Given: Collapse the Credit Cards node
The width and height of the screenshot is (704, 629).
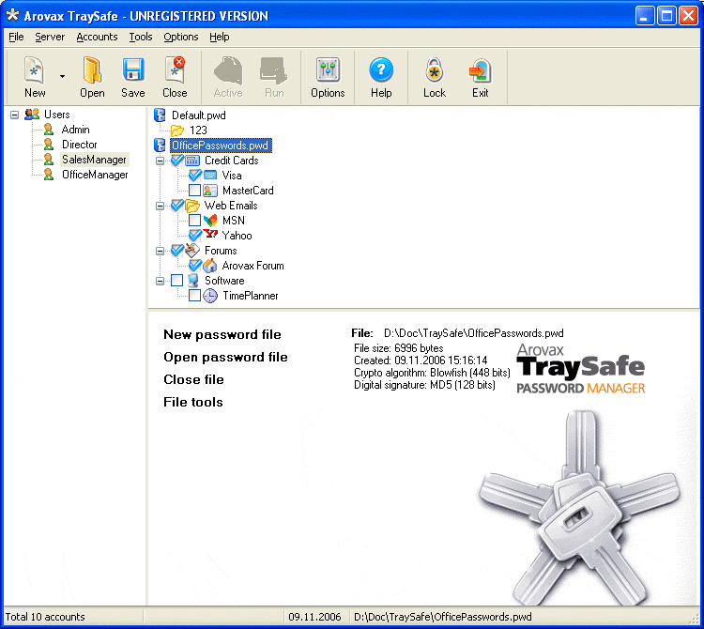Looking at the screenshot, I should (x=160, y=161).
